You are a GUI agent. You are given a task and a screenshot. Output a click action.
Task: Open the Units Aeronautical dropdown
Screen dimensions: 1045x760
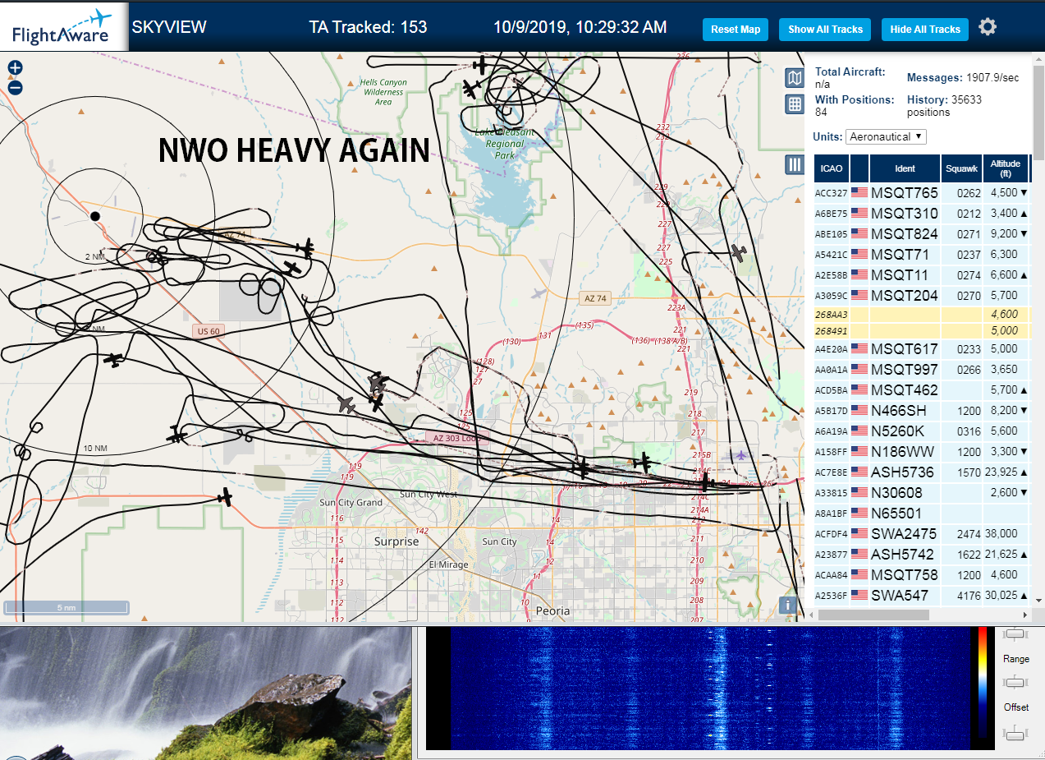887,136
